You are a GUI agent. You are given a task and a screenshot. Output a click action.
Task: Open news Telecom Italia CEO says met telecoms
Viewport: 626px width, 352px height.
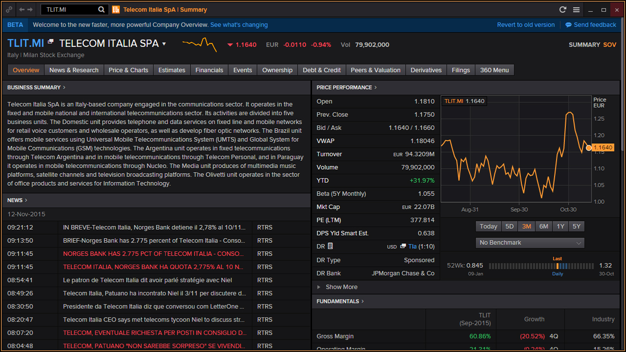coord(154,320)
